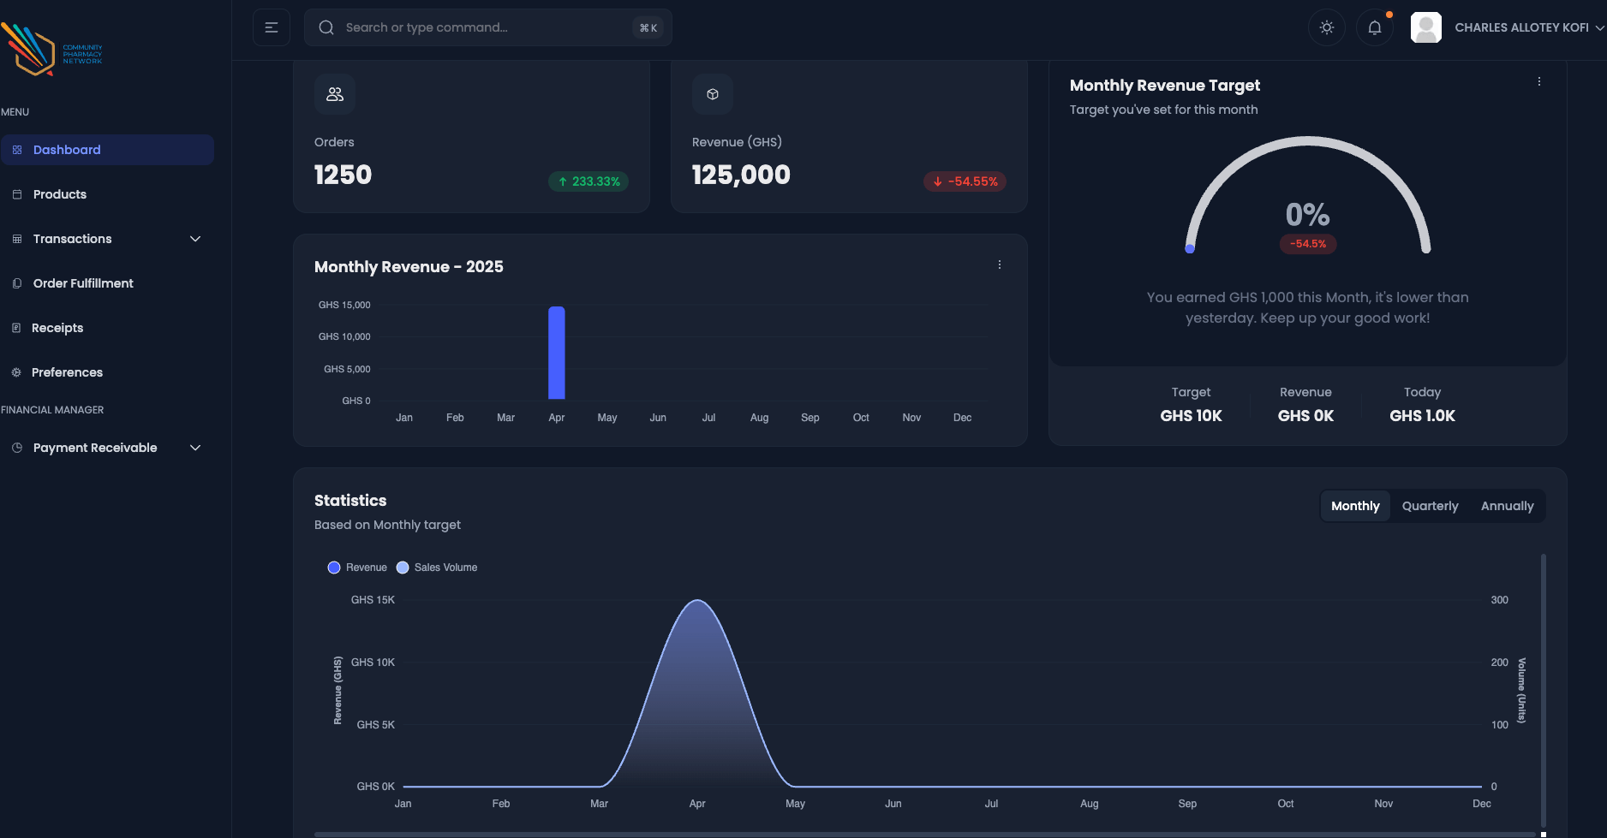Toggle Sales Volume series in legend
Image resolution: width=1607 pixels, height=838 pixels.
(x=437, y=568)
